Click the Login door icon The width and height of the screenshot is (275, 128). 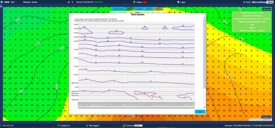click(177, 2)
